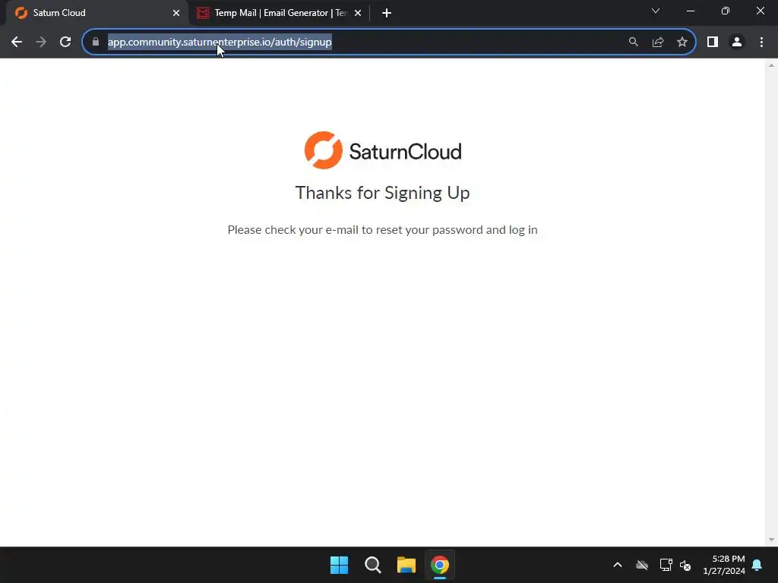
Task: Click the SaturnCloud logo
Action: coord(383,151)
